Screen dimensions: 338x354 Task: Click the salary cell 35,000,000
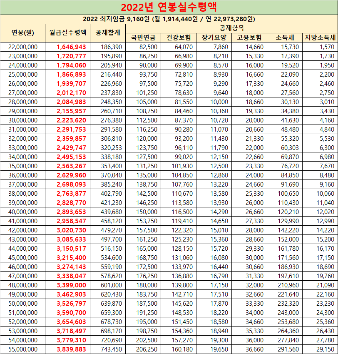(23, 166)
